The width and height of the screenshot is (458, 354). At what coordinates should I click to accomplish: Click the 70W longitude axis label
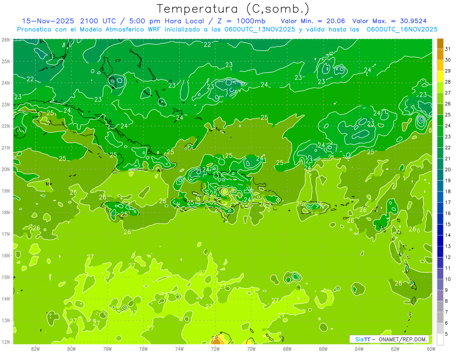click(251, 348)
